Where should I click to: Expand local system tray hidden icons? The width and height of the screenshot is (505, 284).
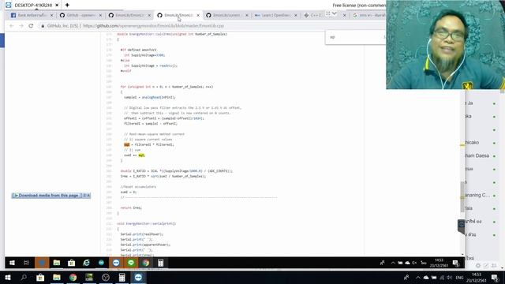coord(417,277)
